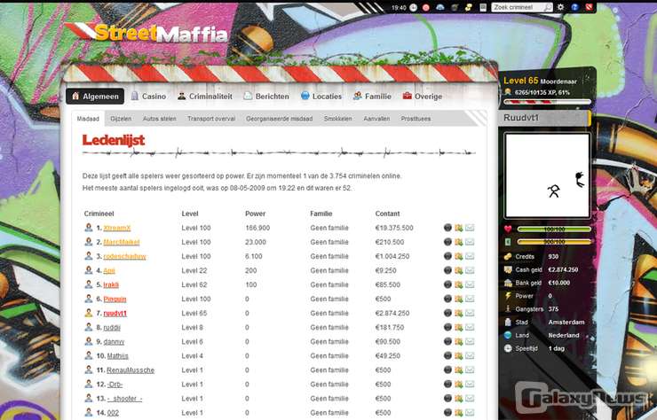Click the bomb icon in MarcMaikel's row
The height and width of the screenshot is (420, 657).
click(x=447, y=242)
